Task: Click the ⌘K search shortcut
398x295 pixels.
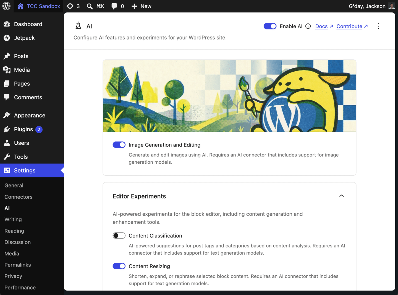Action: [100, 6]
